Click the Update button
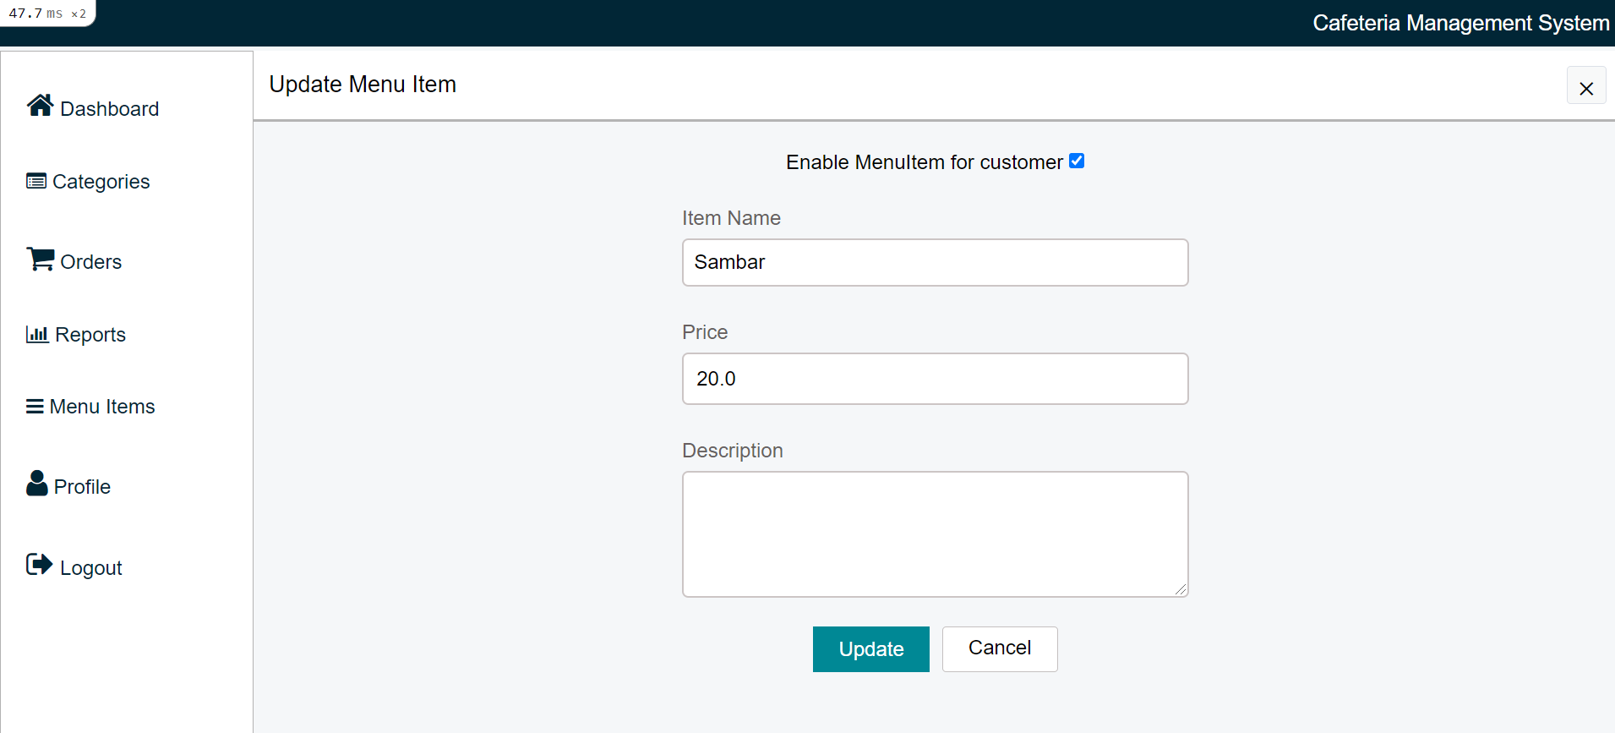The image size is (1615, 733). (x=871, y=649)
